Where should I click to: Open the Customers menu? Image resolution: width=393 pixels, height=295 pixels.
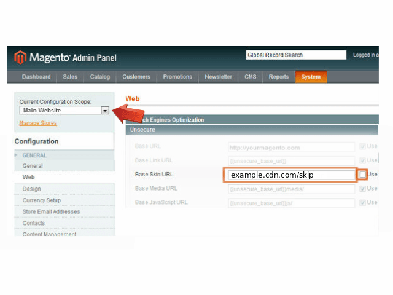point(136,77)
